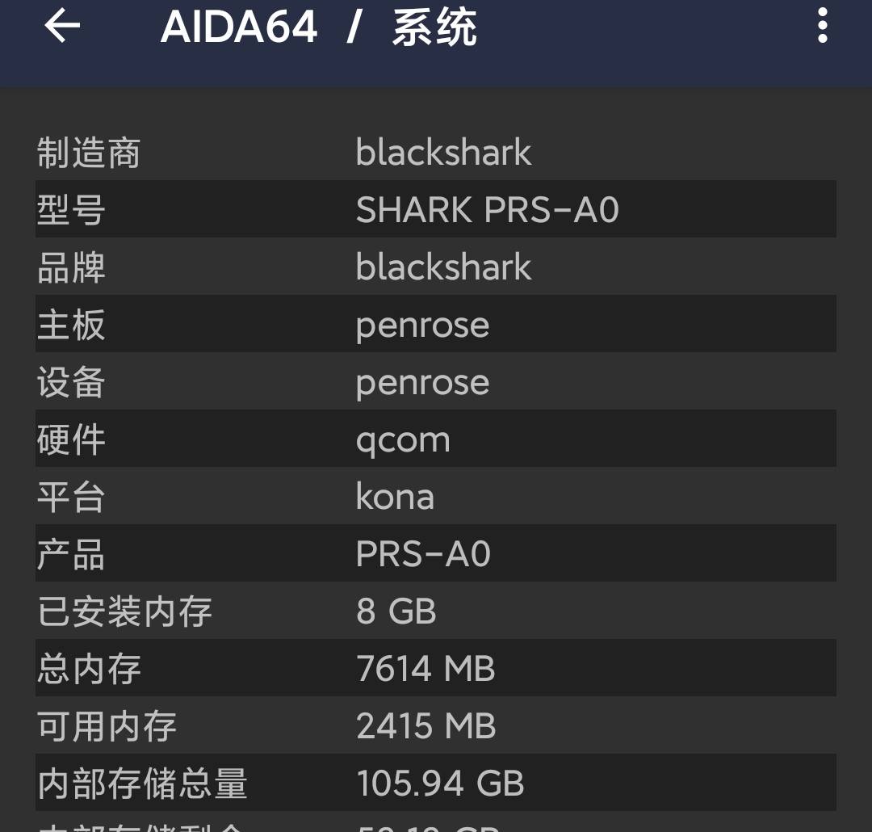Select the 型号 SHARK PRS-A0 row
The height and width of the screenshot is (832, 872).
(x=436, y=208)
